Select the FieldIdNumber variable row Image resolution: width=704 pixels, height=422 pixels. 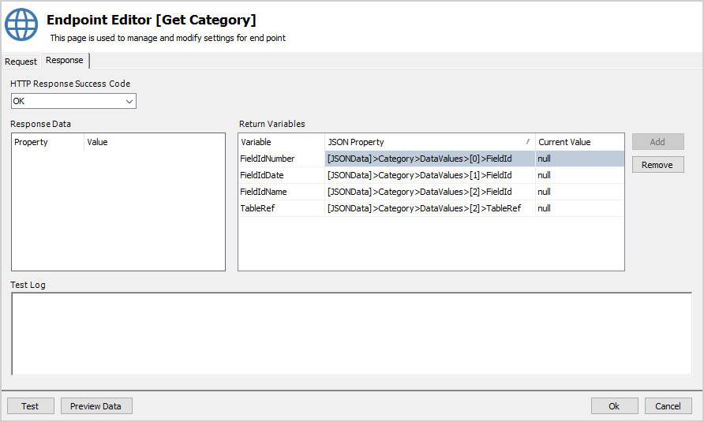(431, 159)
